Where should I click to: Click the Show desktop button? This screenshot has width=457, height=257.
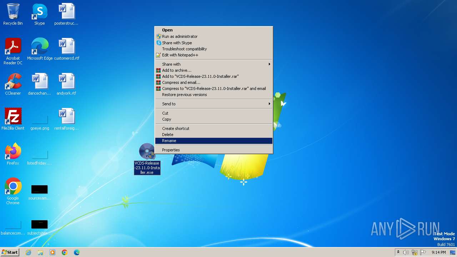coord(453,252)
